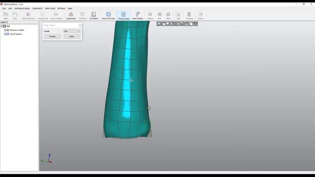Image resolution: width=315 pixels, height=177 pixels.
Task: Select the Quad Surface tree item
Action: (16, 34)
